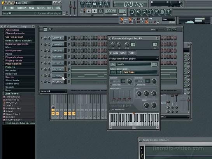Viewport: 212px width, 159px height.
Task: Open the HELP menu
Action: [x=58, y=8]
